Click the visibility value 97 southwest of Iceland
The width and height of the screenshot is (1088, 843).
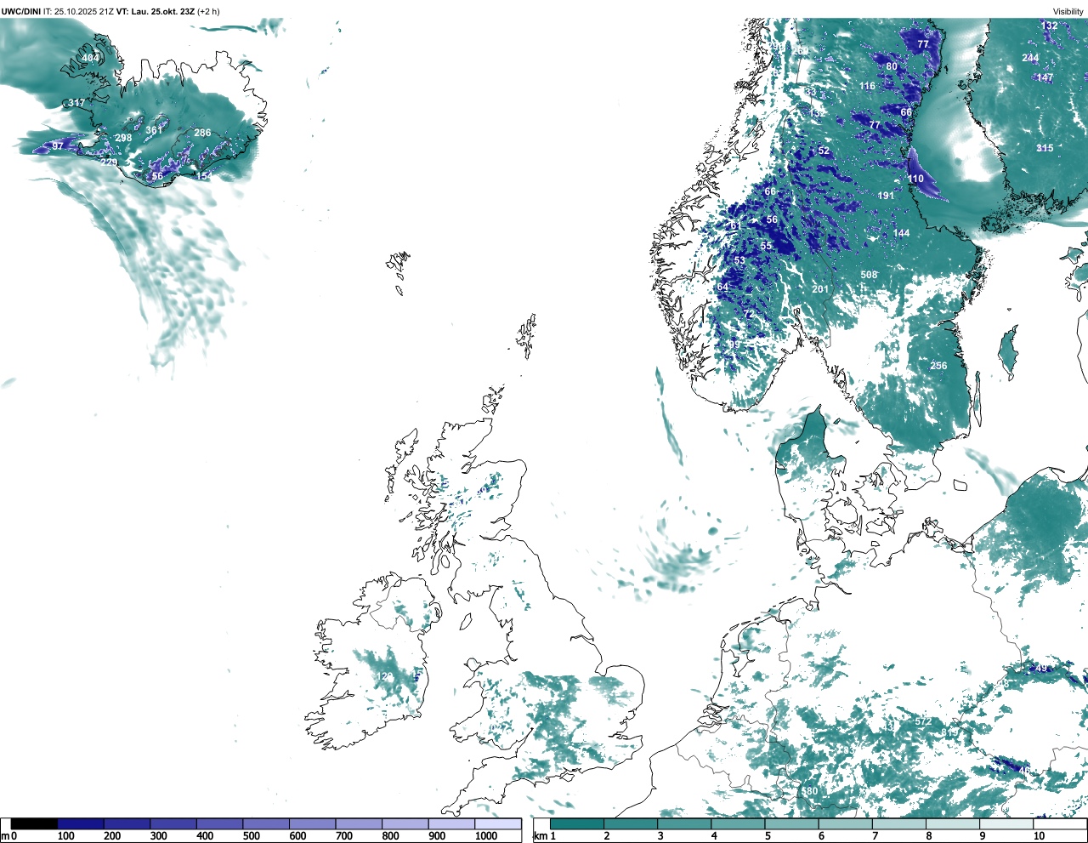coord(58,146)
